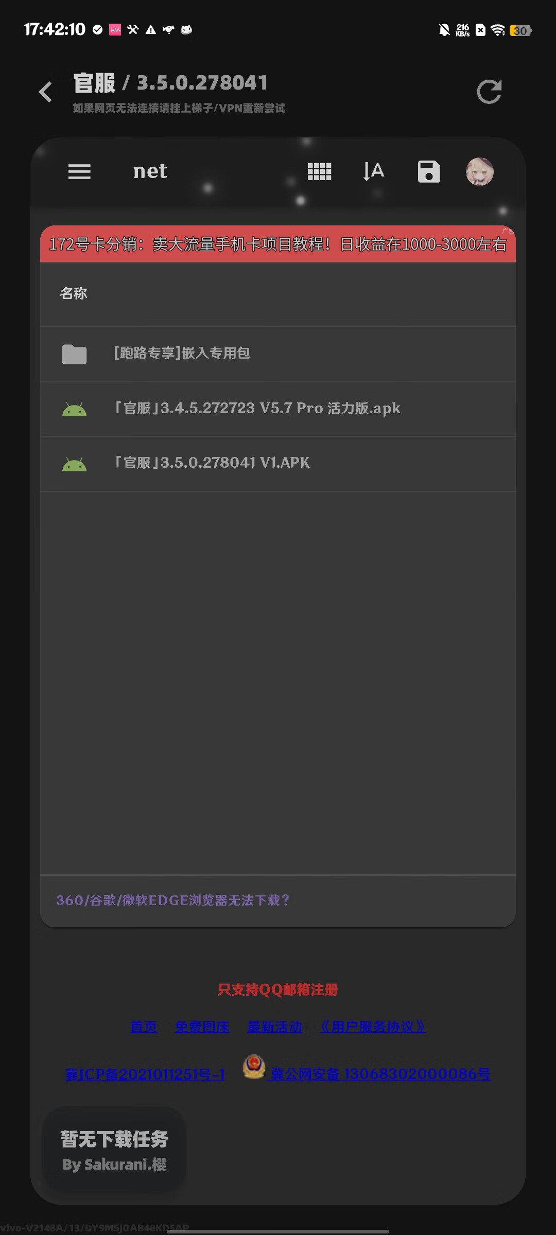Switch to grid view layout
The height and width of the screenshot is (1235, 556).
[319, 171]
